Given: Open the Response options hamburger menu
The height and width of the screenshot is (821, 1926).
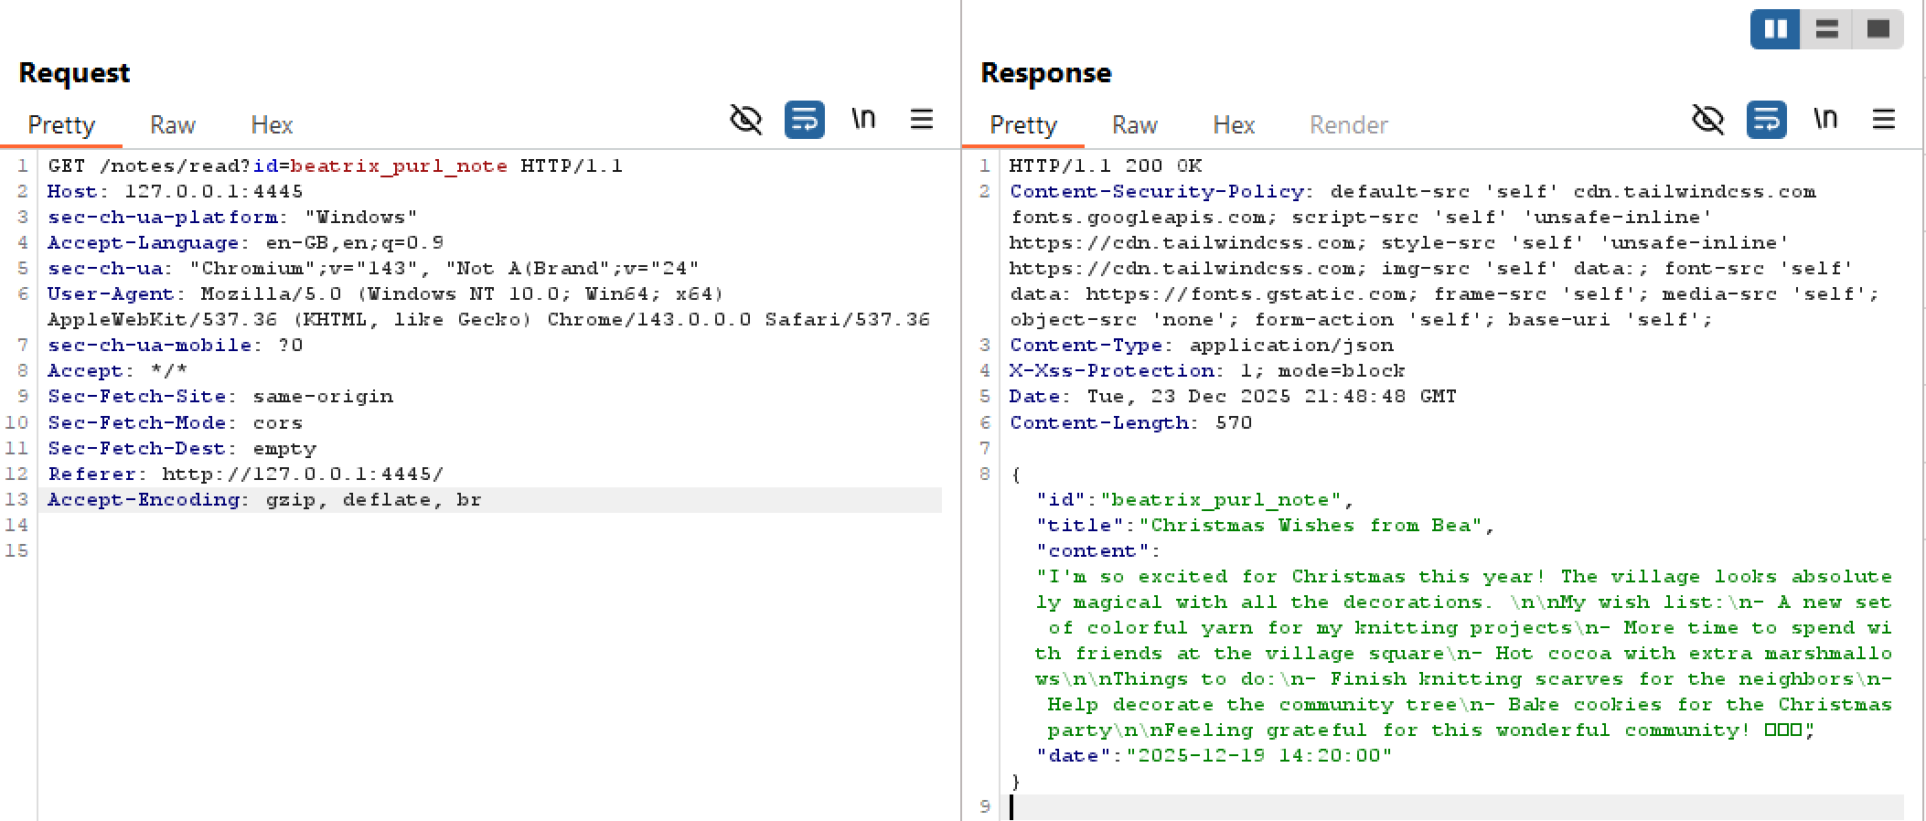Looking at the screenshot, I should click(1884, 120).
